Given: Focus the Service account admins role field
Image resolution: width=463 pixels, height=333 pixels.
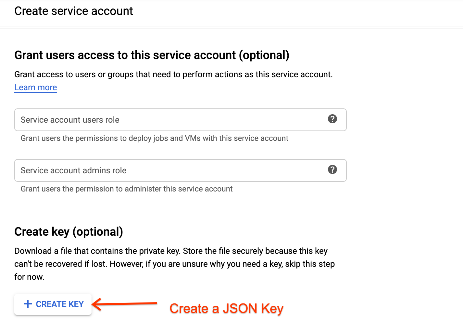Looking at the screenshot, I should [x=169, y=170].
